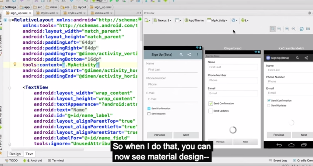Open the Android API level L dropdown
This screenshot has width=313, height=166.
coord(244,20)
